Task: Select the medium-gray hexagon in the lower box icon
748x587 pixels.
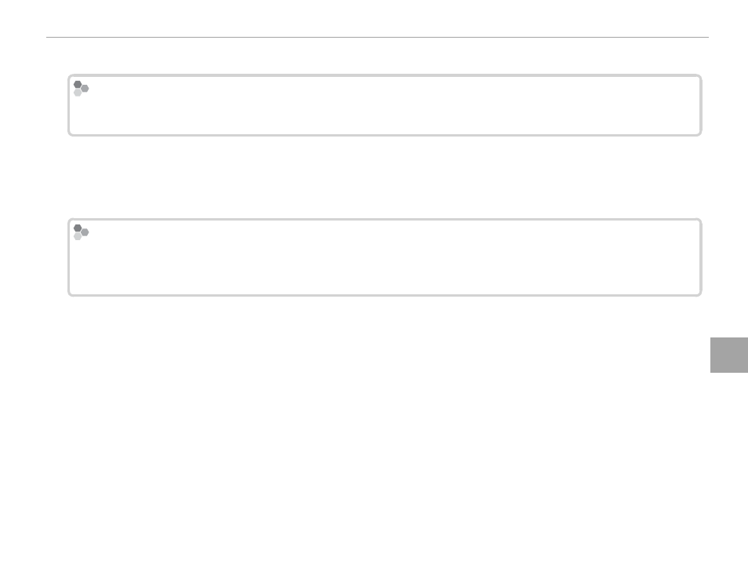Action: pyautogui.click(x=85, y=232)
